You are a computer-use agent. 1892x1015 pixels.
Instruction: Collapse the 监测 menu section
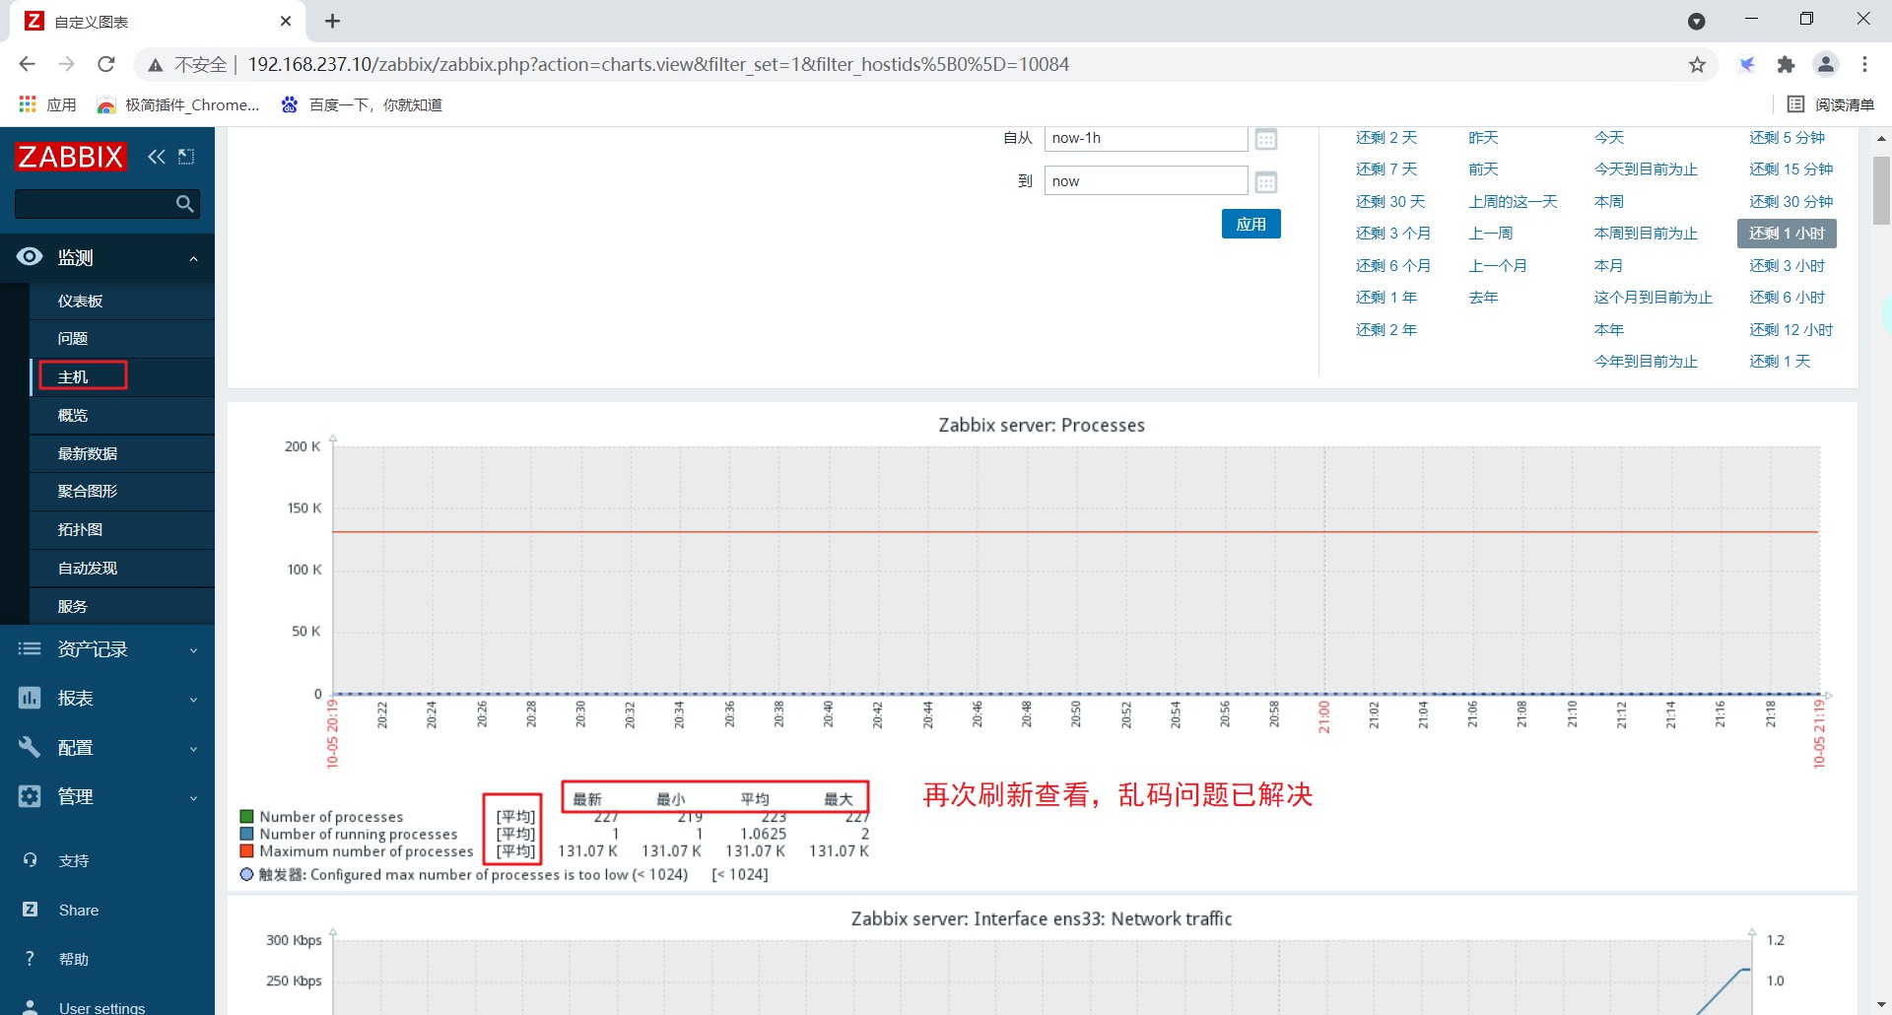click(x=193, y=258)
